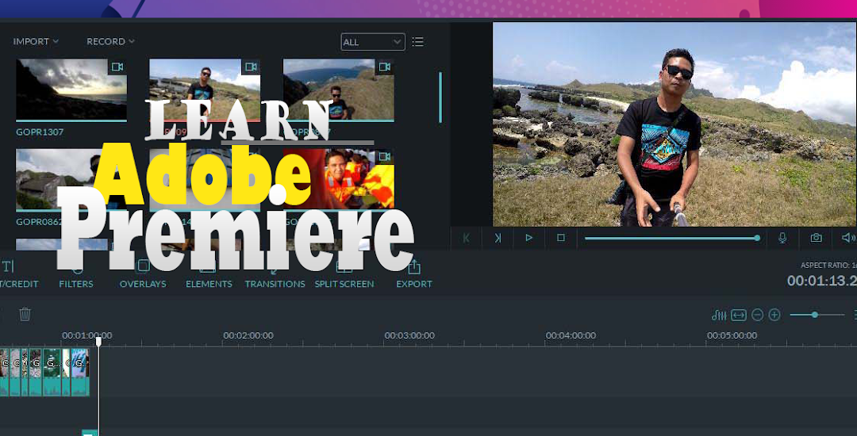Click the 00:01:00:00 mark on the ruler
The width and height of the screenshot is (857, 436).
click(x=87, y=335)
